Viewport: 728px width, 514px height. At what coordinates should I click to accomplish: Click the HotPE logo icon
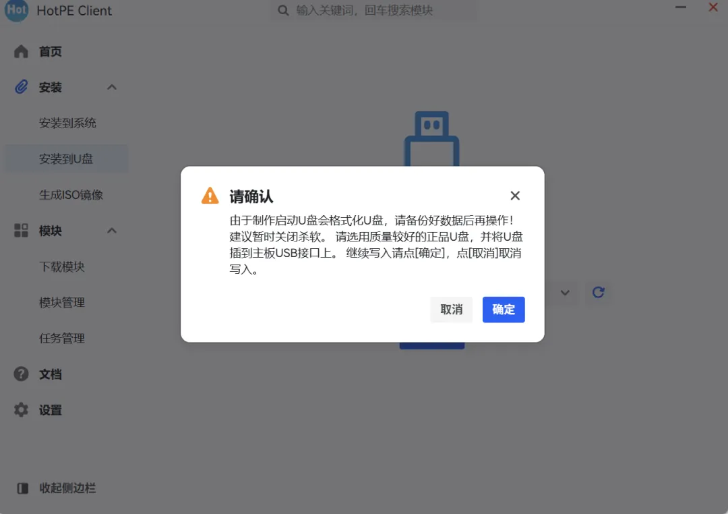click(x=17, y=9)
